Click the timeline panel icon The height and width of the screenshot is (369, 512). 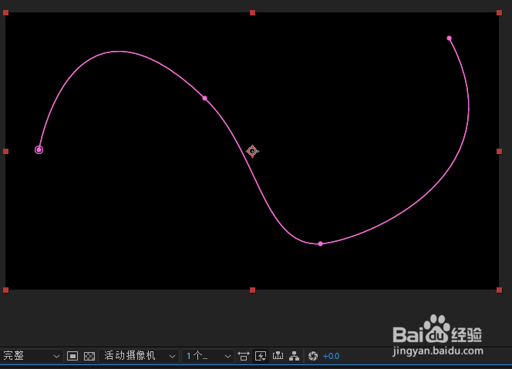point(278,356)
